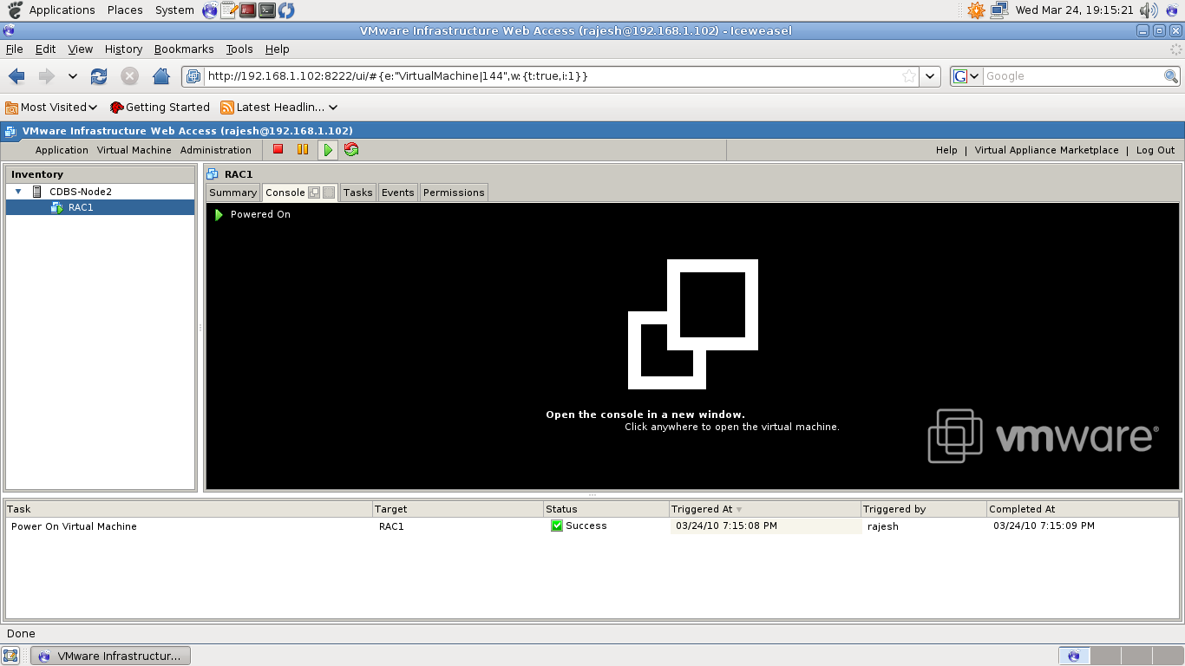
Task: Switch to the Events tab
Action: pyautogui.click(x=397, y=193)
